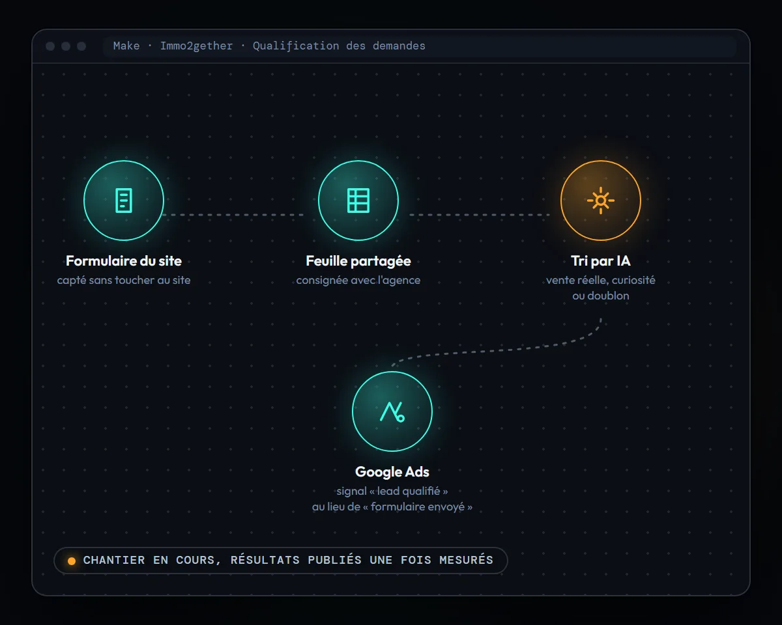The height and width of the screenshot is (625, 782).
Task: Open the orange Tri par IA node
Action: (x=601, y=201)
